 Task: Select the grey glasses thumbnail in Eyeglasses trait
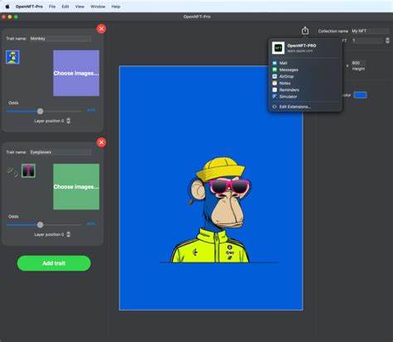12,171
